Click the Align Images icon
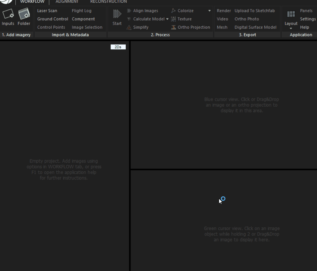The width and height of the screenshot is (317, 271). click(129, 11)
